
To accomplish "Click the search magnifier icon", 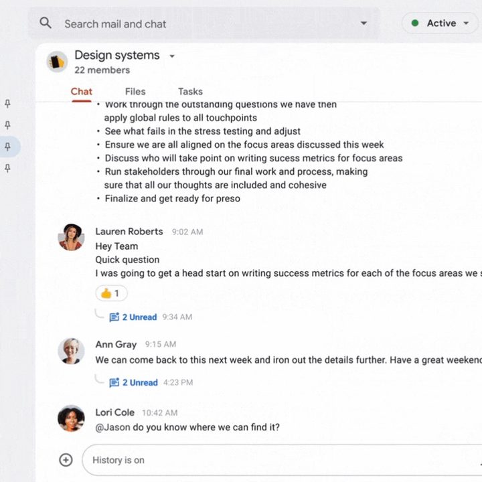I will tap(46, 23).
